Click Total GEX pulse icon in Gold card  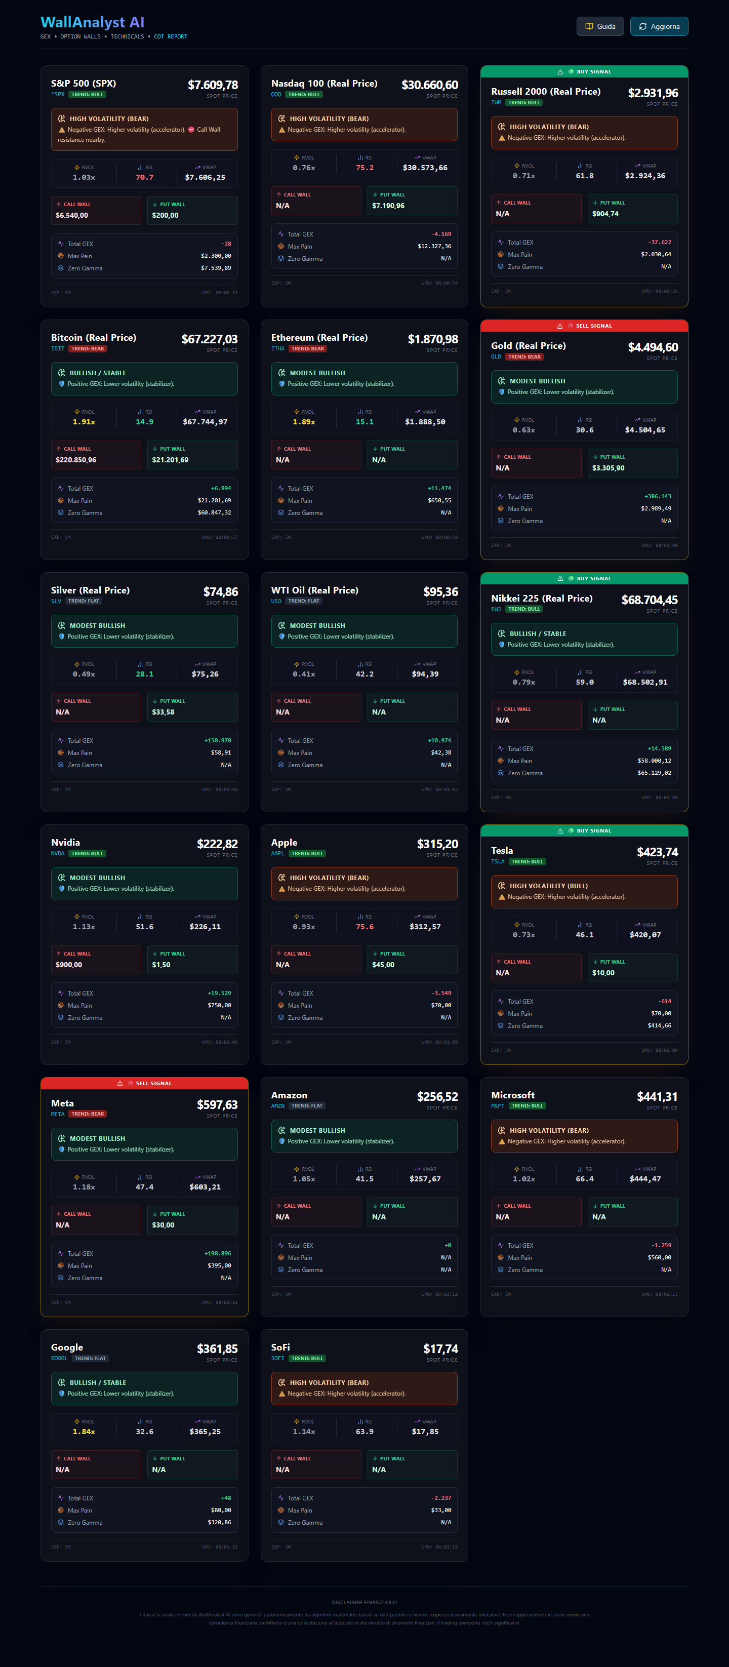(x=501, y=496)
